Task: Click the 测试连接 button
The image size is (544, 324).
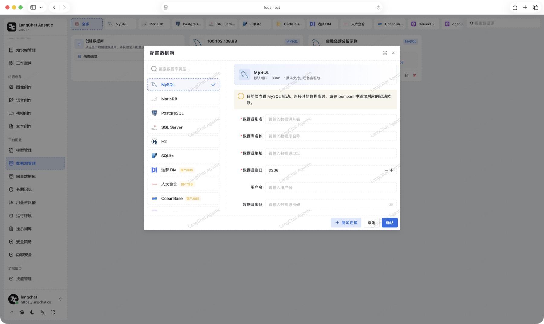Action: tap(346, 222)
